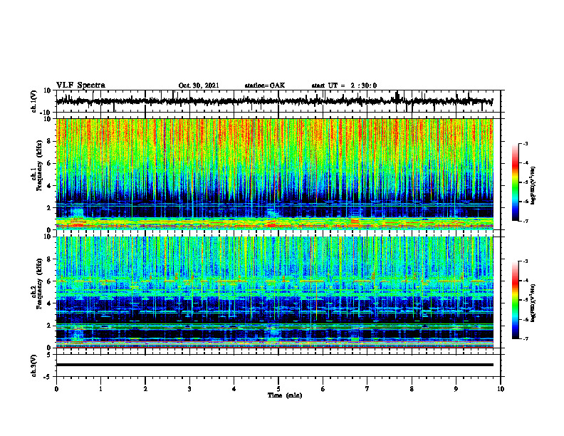
Task: Click the "ch.3(V)" axis label
Action: [34, 366]
